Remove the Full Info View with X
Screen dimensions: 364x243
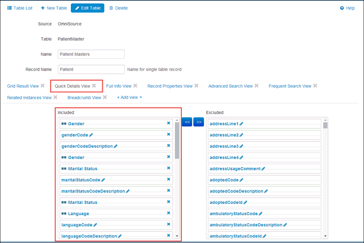pos(135,86)
